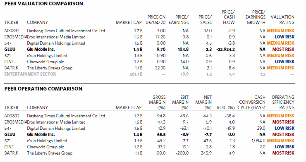306x162 pixels.
Task: Click the LOW RISK rating for Cineworld operating
Action: pos(284,147)
